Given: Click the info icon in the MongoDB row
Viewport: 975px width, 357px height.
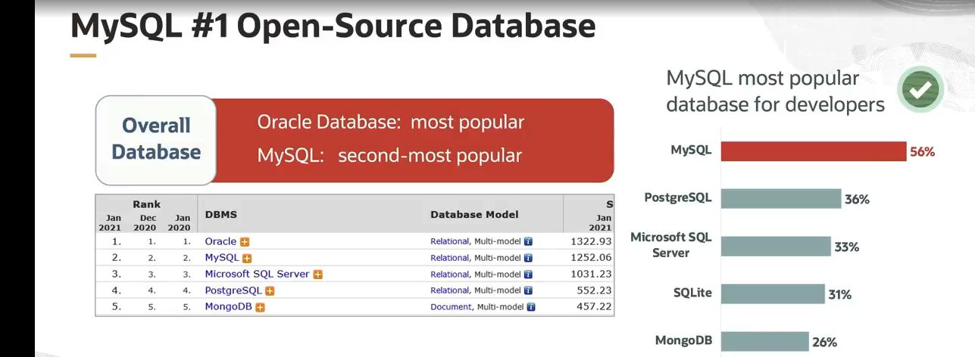Looking at the screenshot, I should pos(531,307).
